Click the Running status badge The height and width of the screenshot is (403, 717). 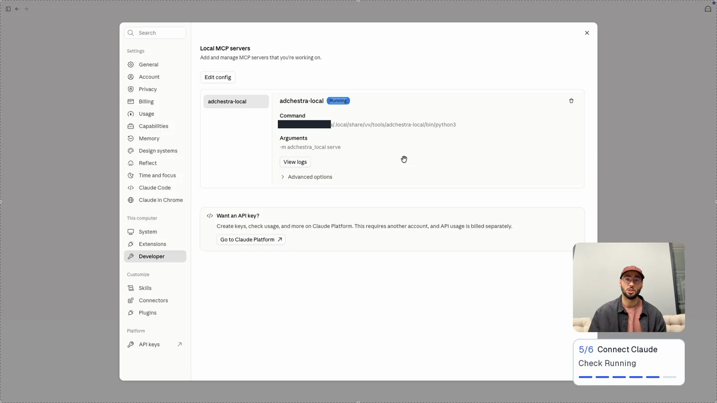(338, 101)
